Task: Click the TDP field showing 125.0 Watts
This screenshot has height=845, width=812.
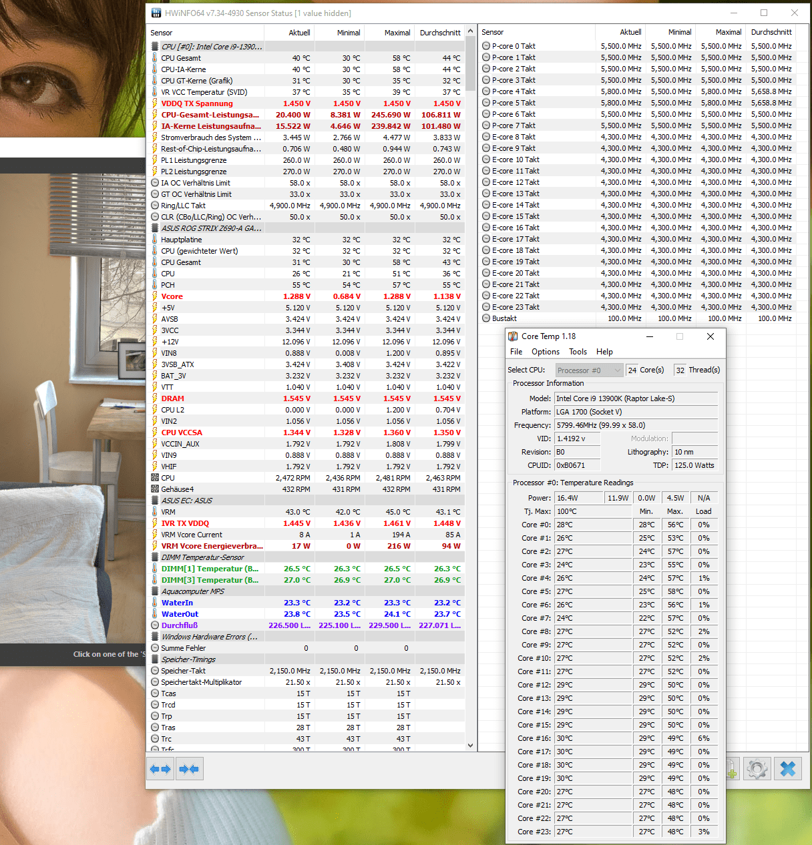Action: pyautogui.click(x=694, y=465)
